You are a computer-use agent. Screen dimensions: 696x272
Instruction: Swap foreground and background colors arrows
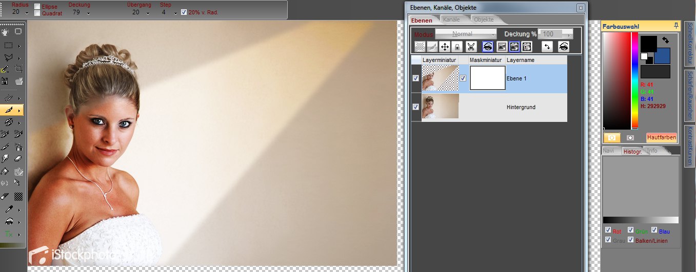(x=665, y=39)
